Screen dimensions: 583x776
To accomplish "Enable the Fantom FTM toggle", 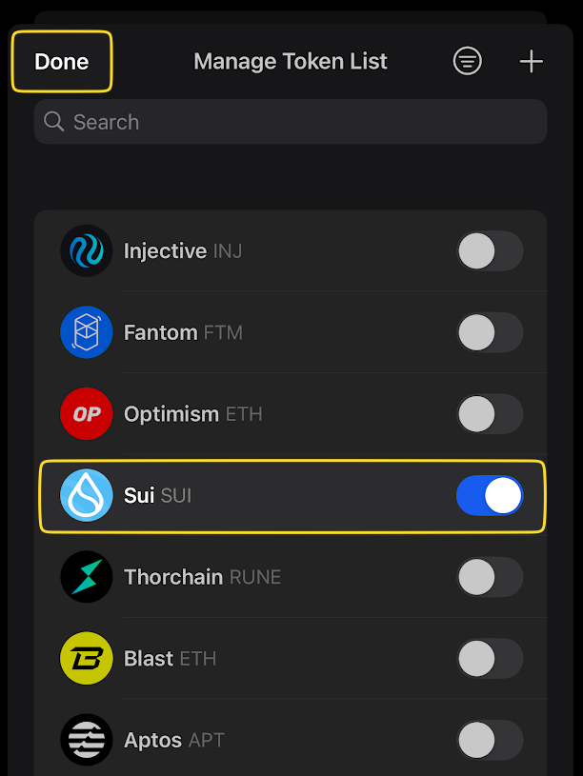I will pos(490,332).
